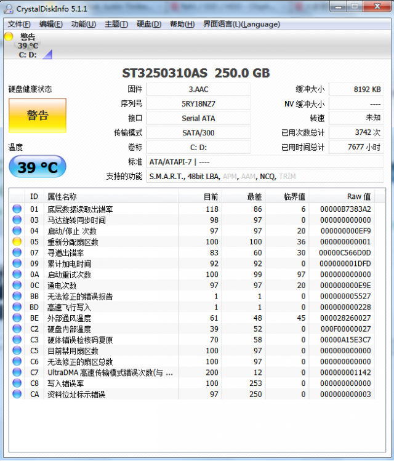394x461 pixels.
Task: Click the 目前 column header
Action: pos(200,196)
